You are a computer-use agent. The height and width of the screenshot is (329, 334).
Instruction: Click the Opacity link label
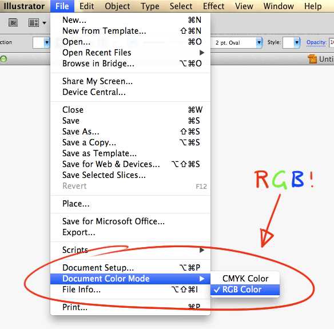(x=316, y=42)
